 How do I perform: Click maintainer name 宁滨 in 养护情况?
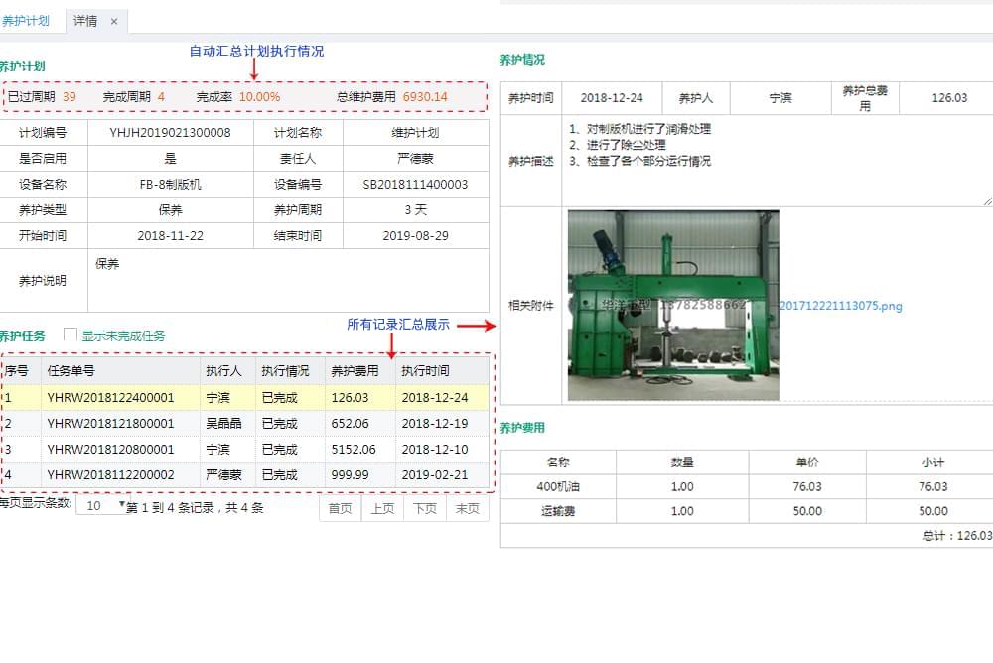click(780, 98)
